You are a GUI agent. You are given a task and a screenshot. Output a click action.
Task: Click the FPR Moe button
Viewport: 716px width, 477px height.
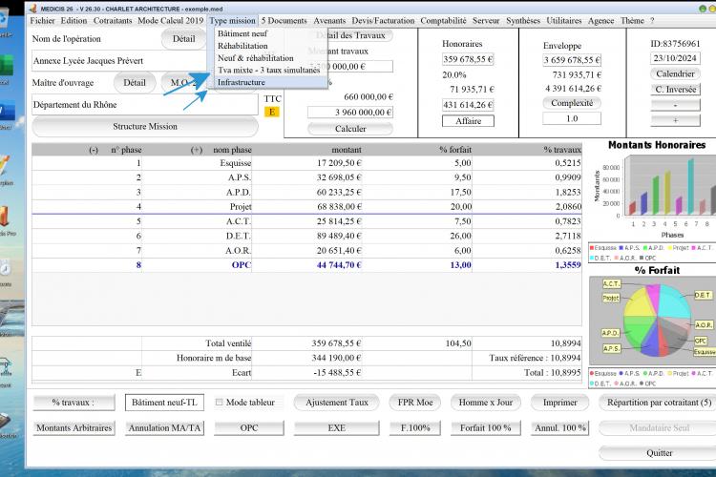click(x=414, y=403)
